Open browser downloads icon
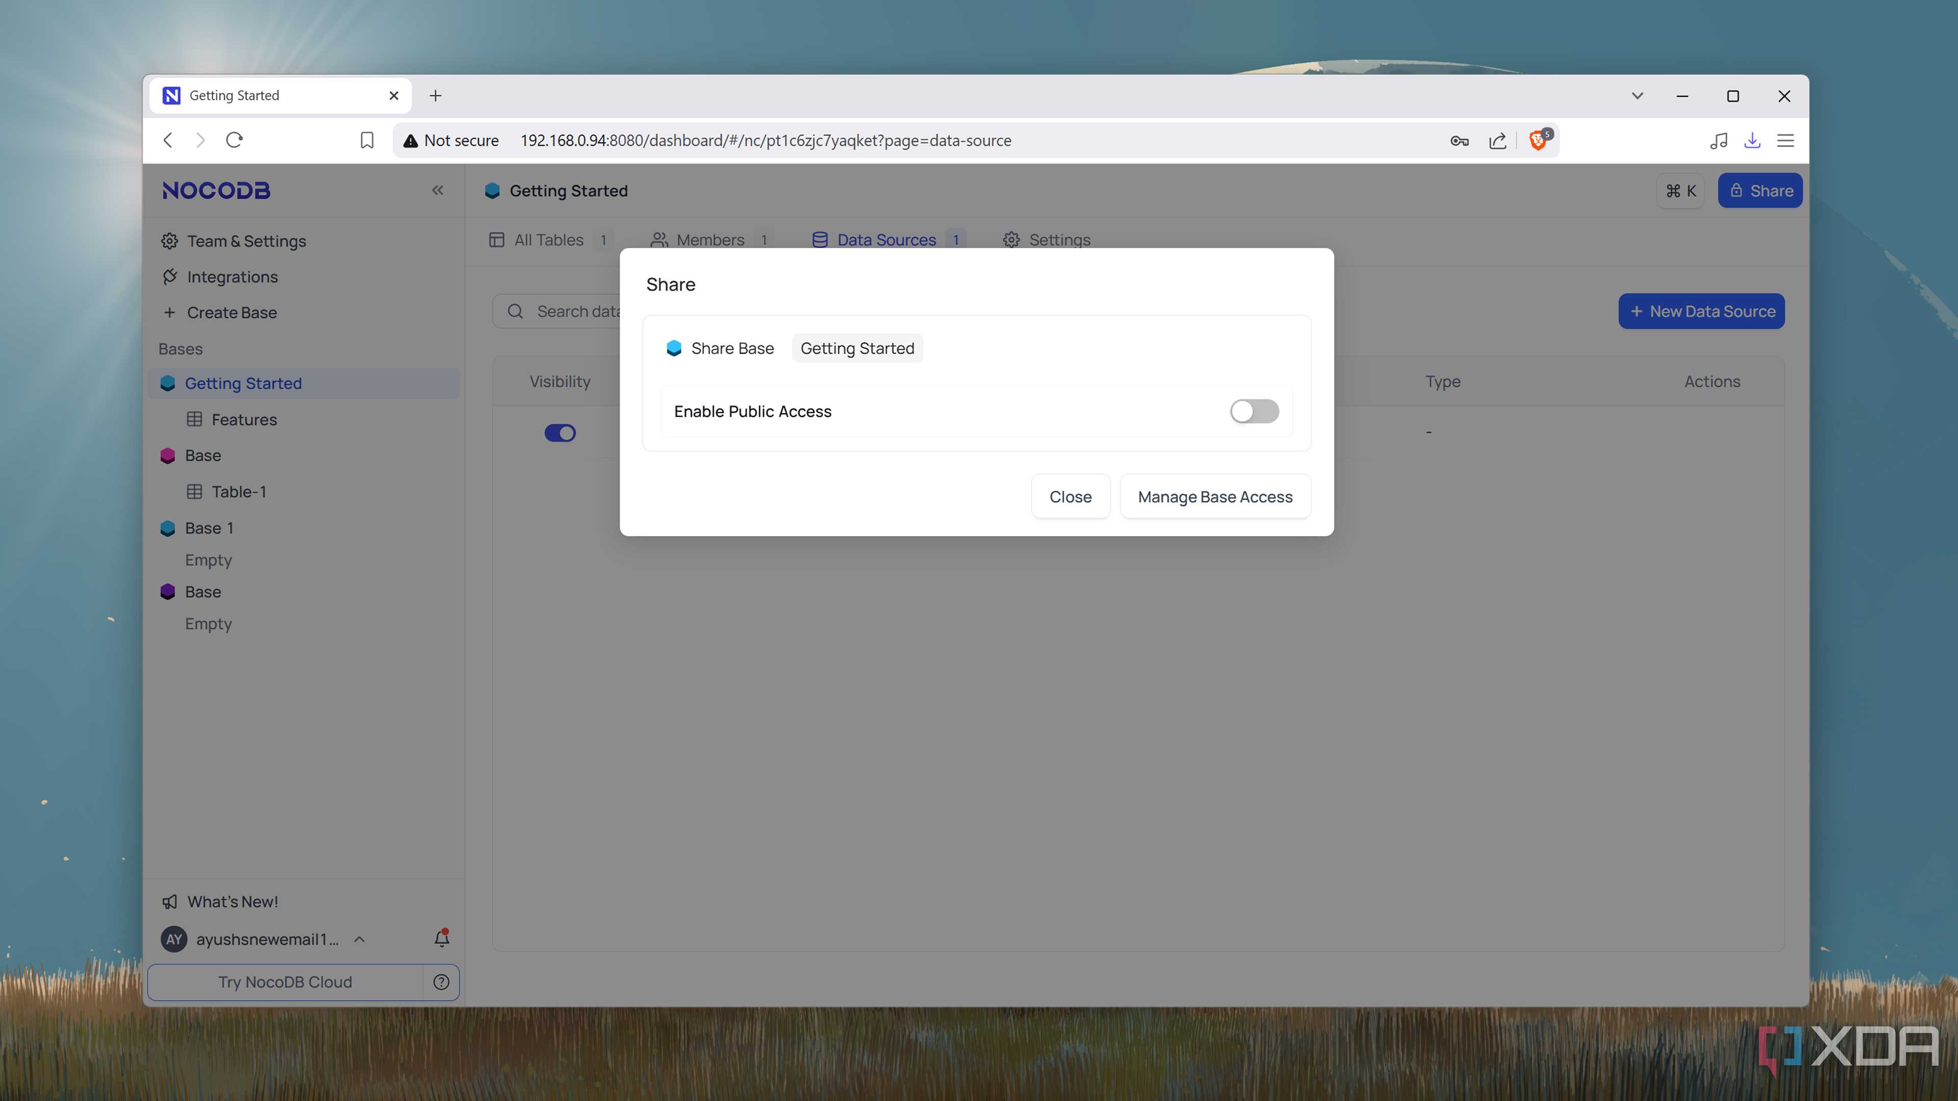 coord(1752,141)
